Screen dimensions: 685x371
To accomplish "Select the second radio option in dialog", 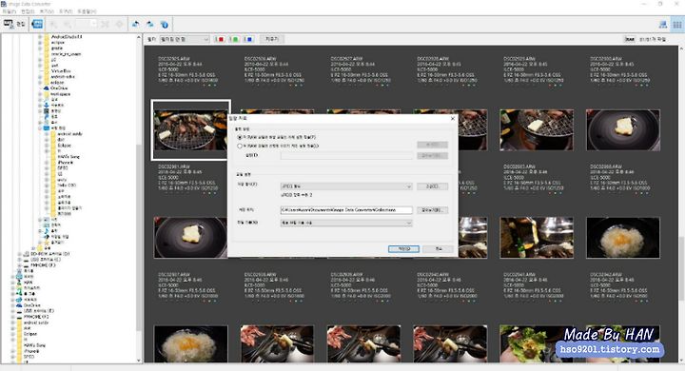I will [240, 146].
